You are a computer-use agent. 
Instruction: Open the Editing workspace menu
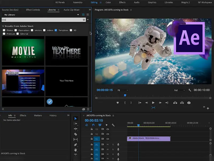[x=101, y=2]
